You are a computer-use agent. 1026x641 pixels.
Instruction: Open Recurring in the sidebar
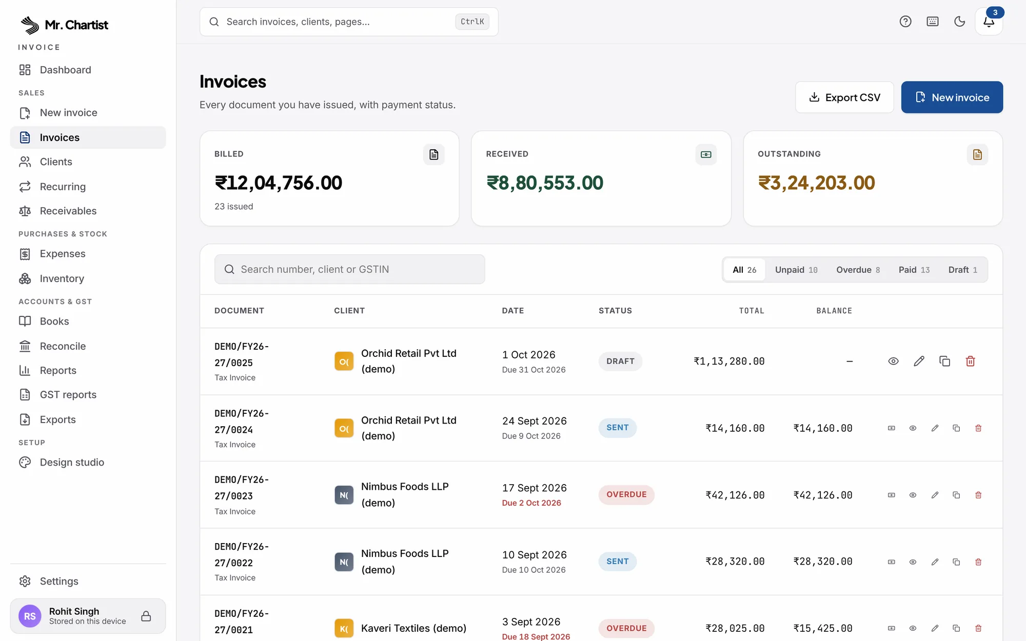(88, 187)
